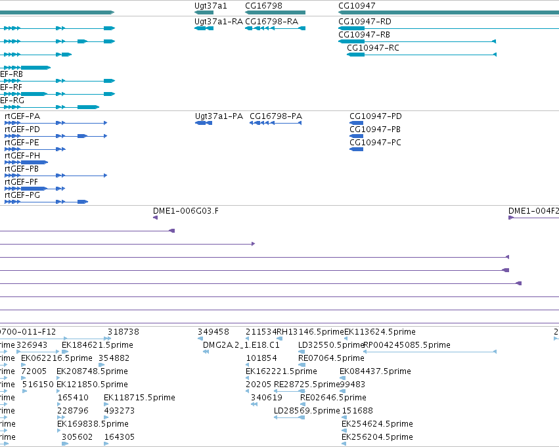Select the 516150 feature label

point(38,385)
